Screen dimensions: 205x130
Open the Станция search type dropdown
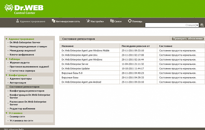(197, 26)
